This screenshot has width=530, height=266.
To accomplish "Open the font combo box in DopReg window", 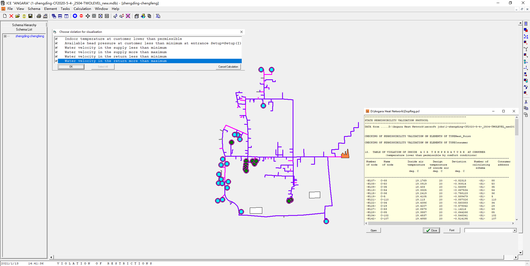I will (x=490, y=230).
